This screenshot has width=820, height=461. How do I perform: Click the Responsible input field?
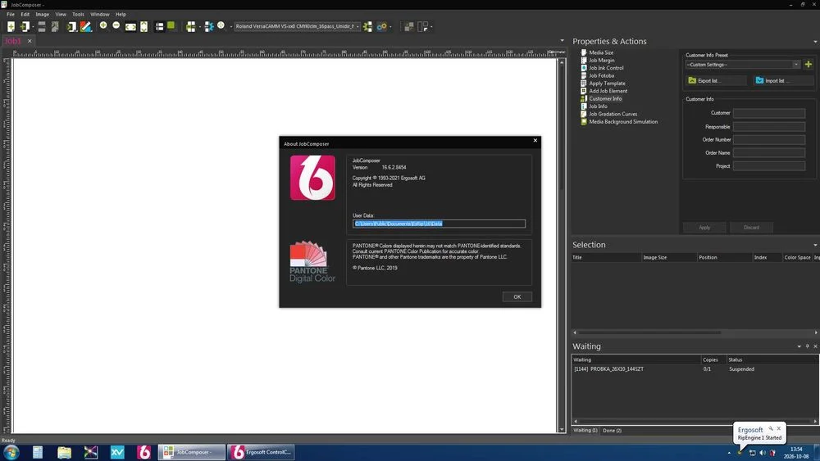click(769, 126)
